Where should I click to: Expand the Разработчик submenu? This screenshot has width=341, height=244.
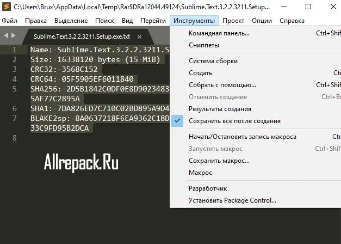[256, 188]
